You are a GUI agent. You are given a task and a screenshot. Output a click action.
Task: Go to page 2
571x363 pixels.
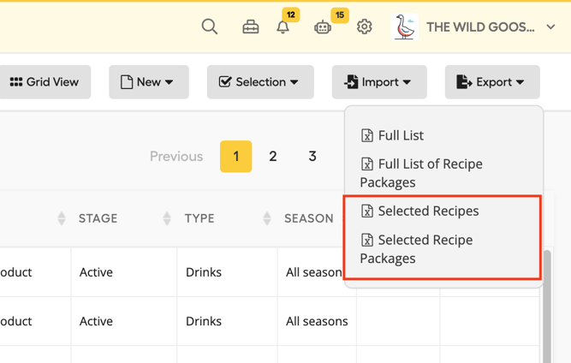click(x=273, y=156)
